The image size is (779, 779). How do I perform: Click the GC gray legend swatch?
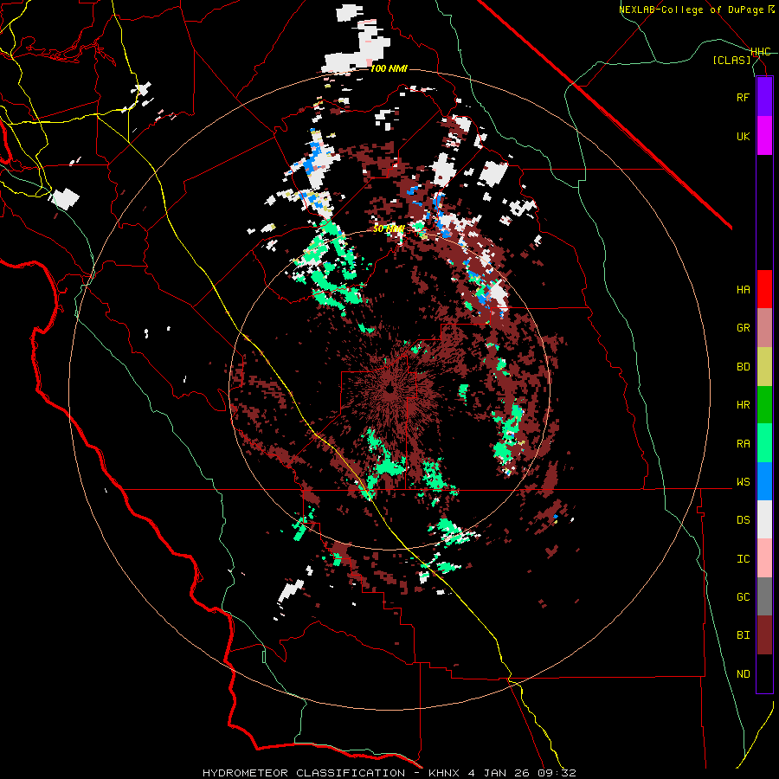pyautogui.click(x=764, y=596)
